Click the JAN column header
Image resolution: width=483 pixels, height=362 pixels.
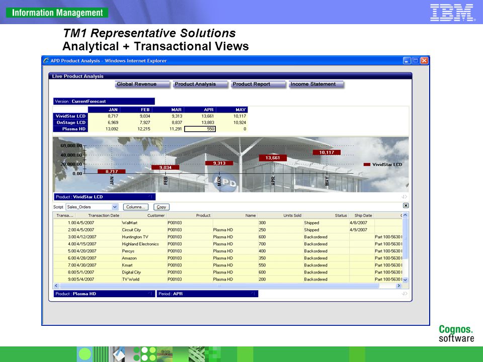(104, 110)
